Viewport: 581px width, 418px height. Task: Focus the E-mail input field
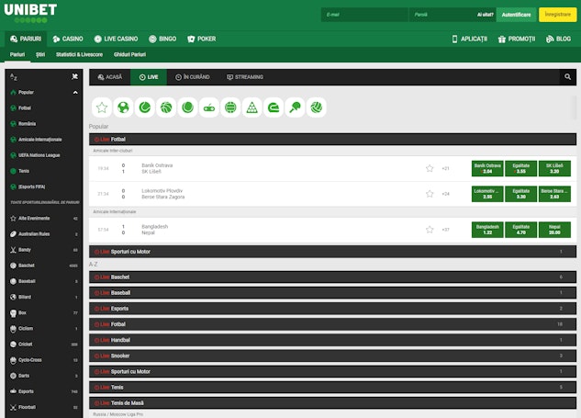[x=364, y=15]
